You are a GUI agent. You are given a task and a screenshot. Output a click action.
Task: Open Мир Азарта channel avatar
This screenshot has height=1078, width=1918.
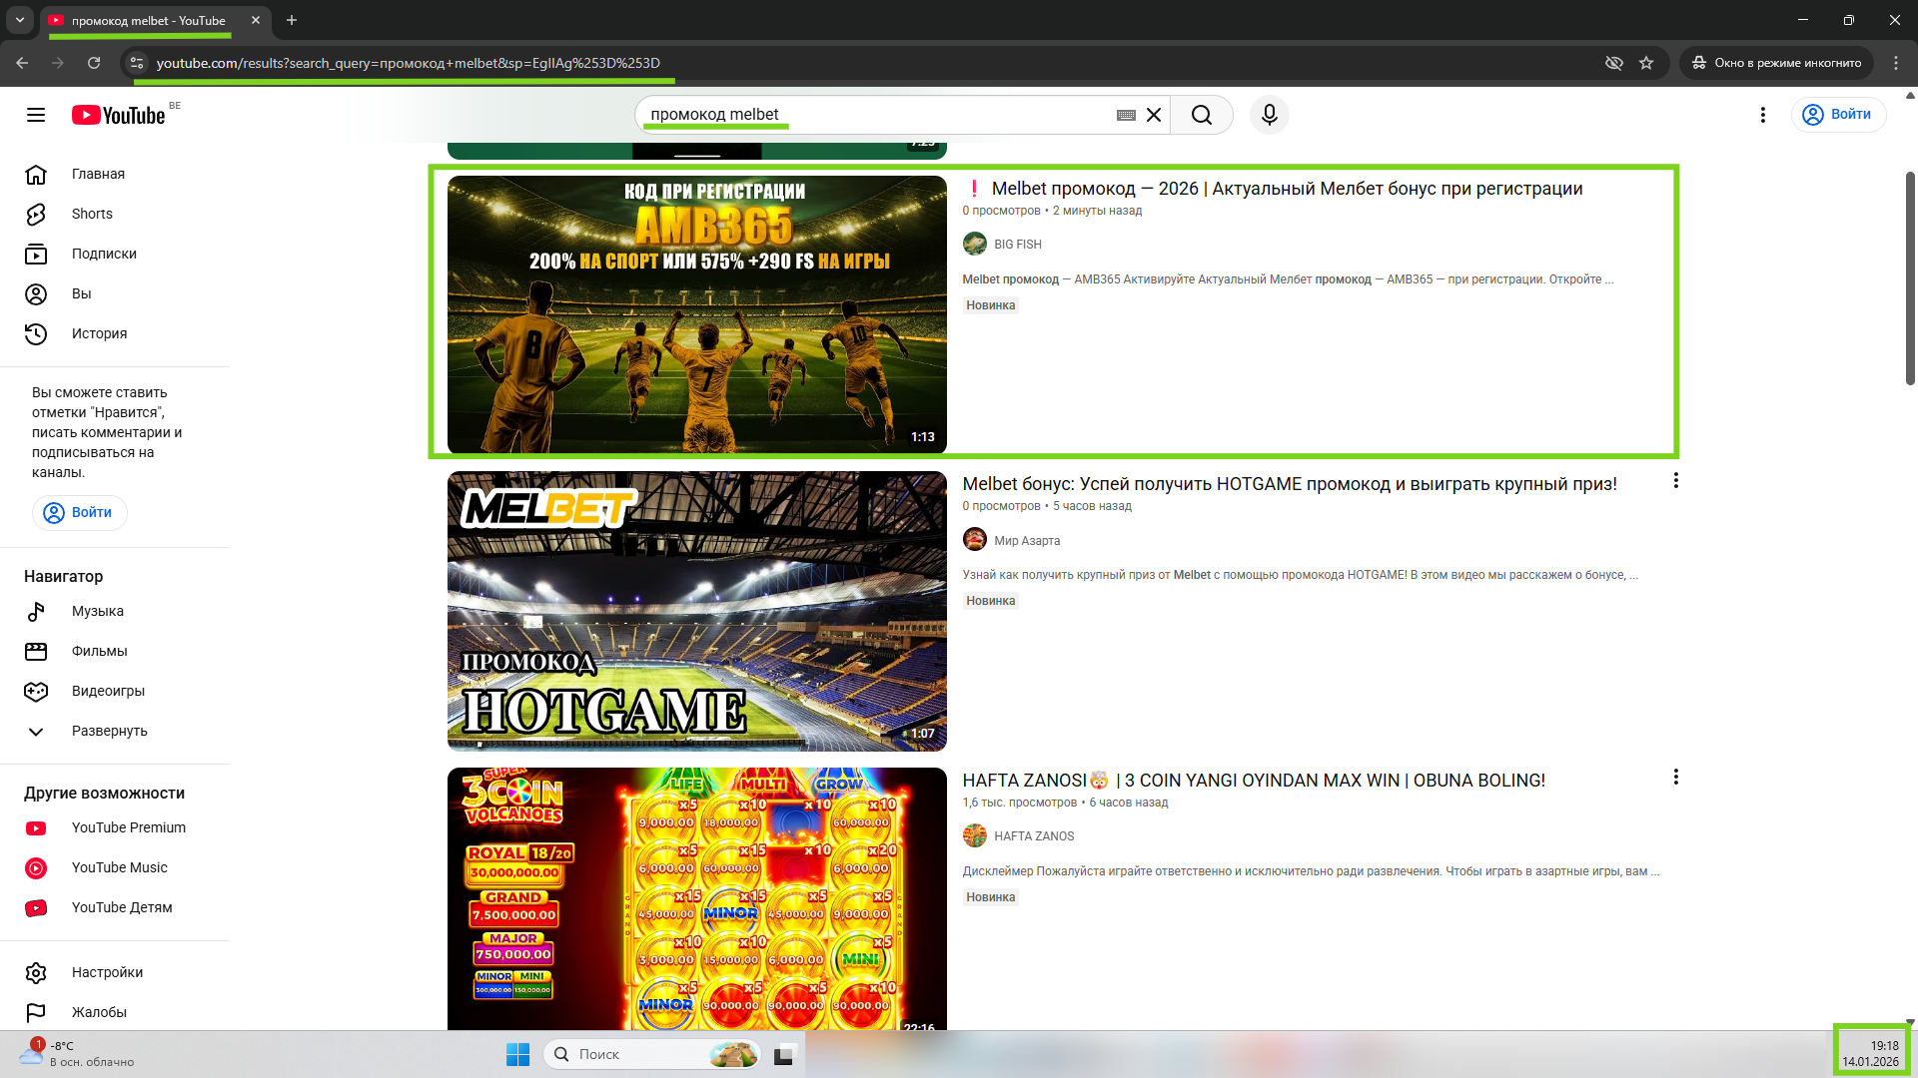point(975,540)
